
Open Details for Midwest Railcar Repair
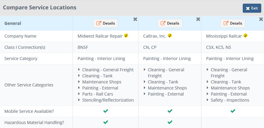point(105,23)
